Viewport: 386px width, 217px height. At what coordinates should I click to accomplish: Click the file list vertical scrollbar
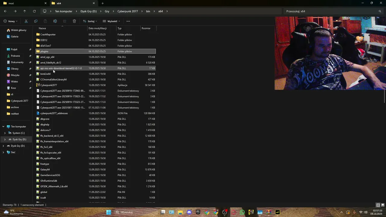pyautogui.click(x=384, y=97)
